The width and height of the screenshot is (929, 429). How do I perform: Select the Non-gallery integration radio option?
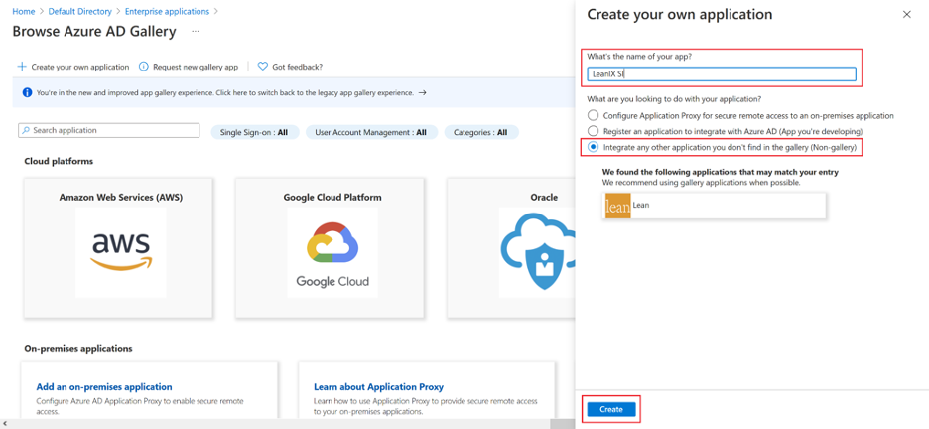pos(593,146)
